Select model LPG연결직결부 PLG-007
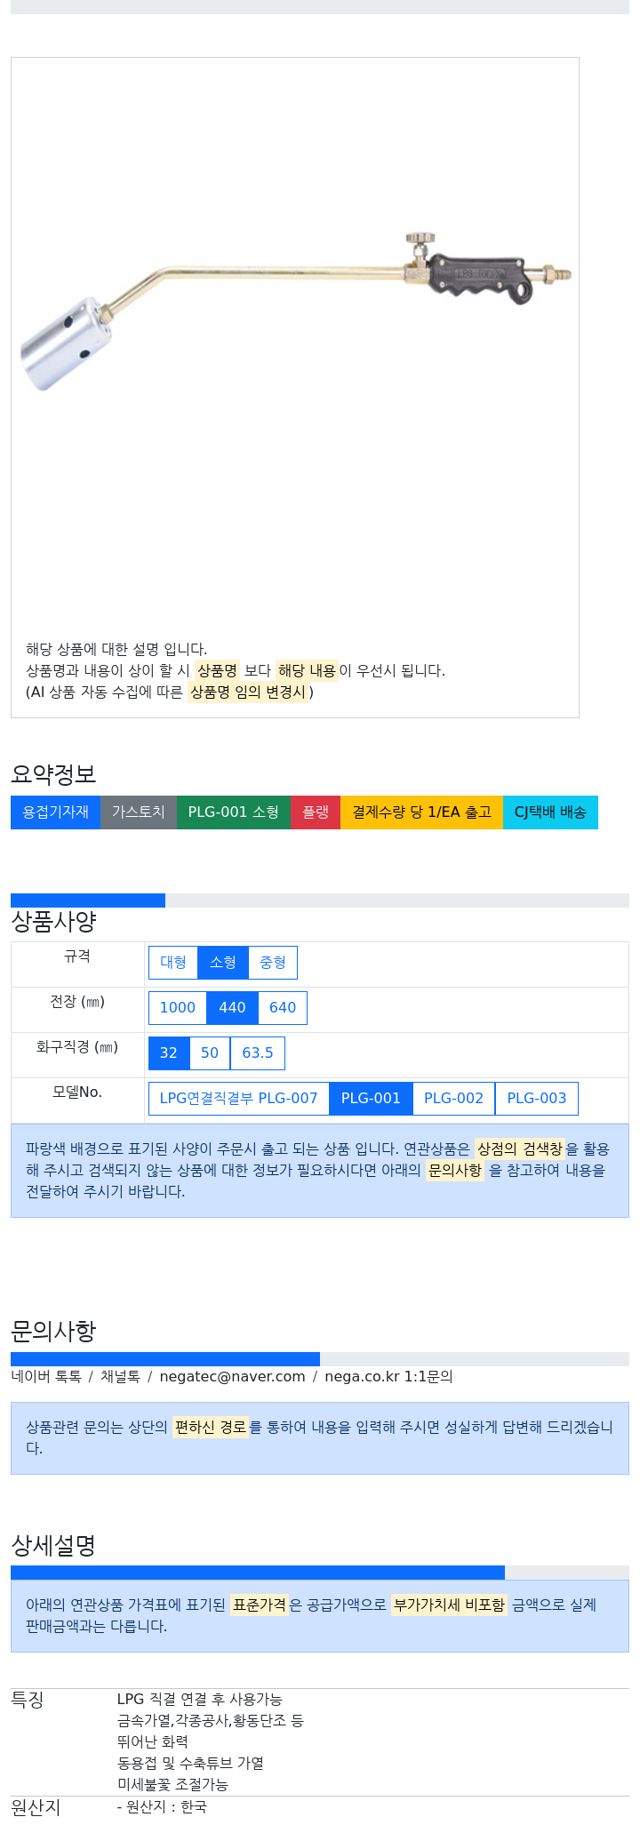Screen dimensions: 640x1825 pos(239,1099)
